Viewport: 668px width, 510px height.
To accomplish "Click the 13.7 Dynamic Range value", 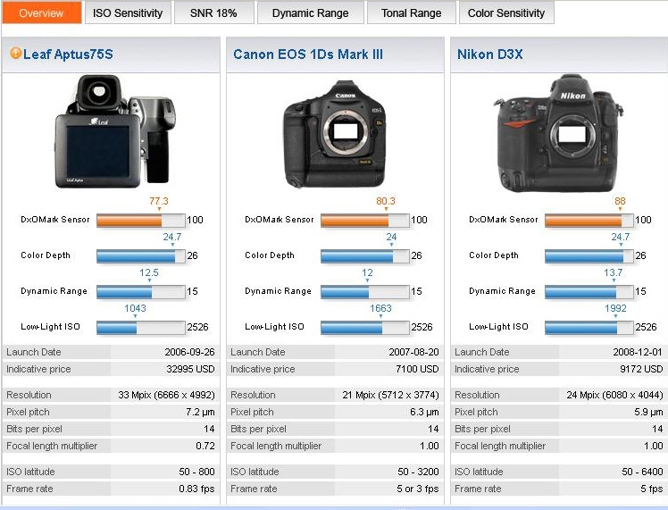I will point(613,272).
